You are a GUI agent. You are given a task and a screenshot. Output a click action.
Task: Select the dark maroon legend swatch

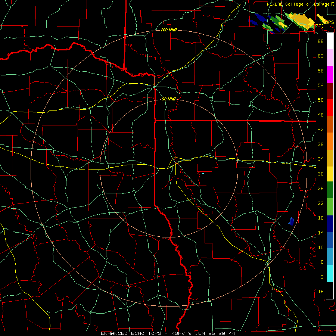pyautogui.click(x=330, y=91)
